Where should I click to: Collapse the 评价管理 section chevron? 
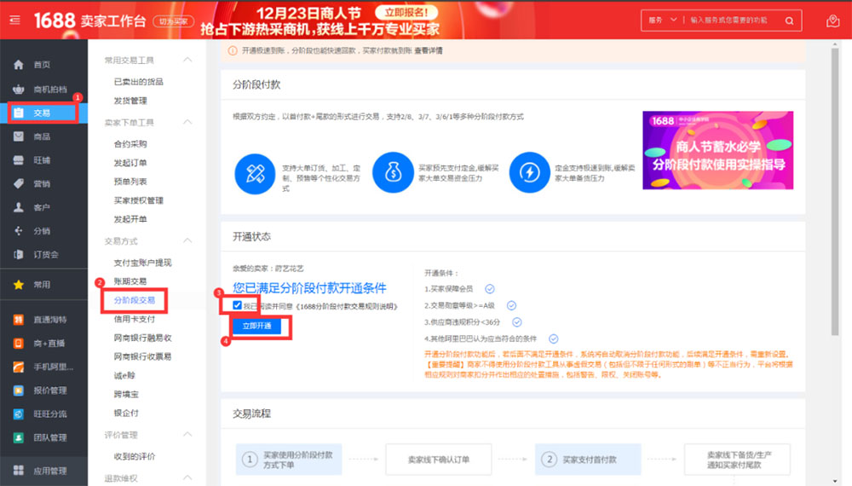187,434
